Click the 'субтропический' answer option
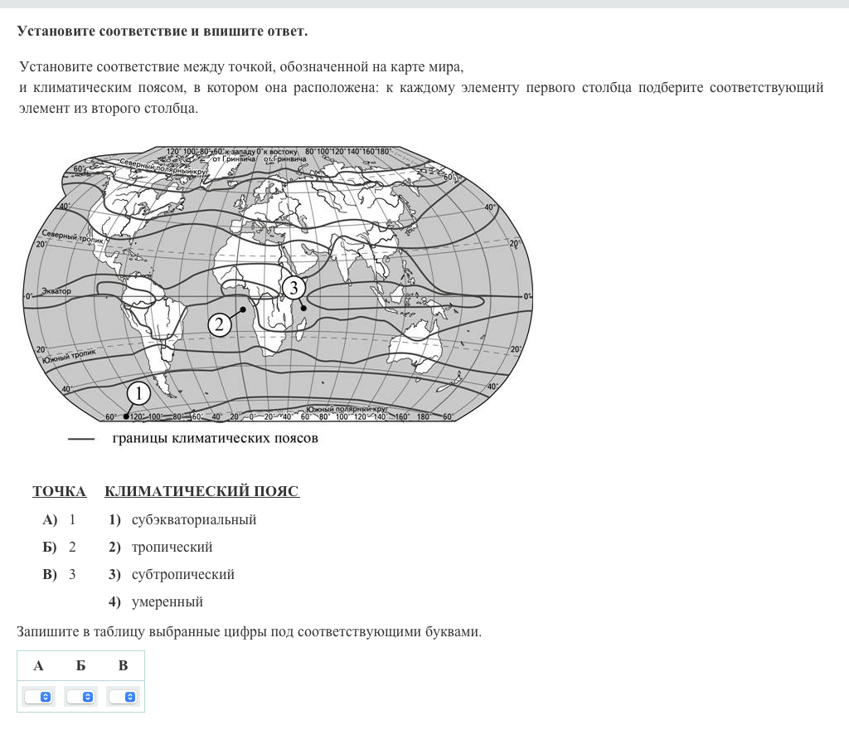 182,575
